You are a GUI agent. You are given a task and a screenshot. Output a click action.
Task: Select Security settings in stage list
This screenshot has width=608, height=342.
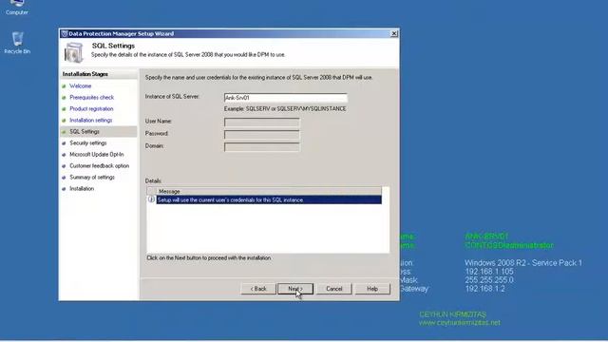click(88, 143)
